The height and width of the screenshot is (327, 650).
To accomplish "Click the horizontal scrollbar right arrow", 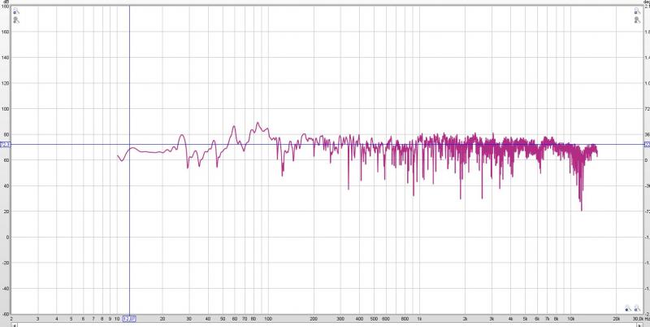I will pyautogui.click(x=640, y=325).
